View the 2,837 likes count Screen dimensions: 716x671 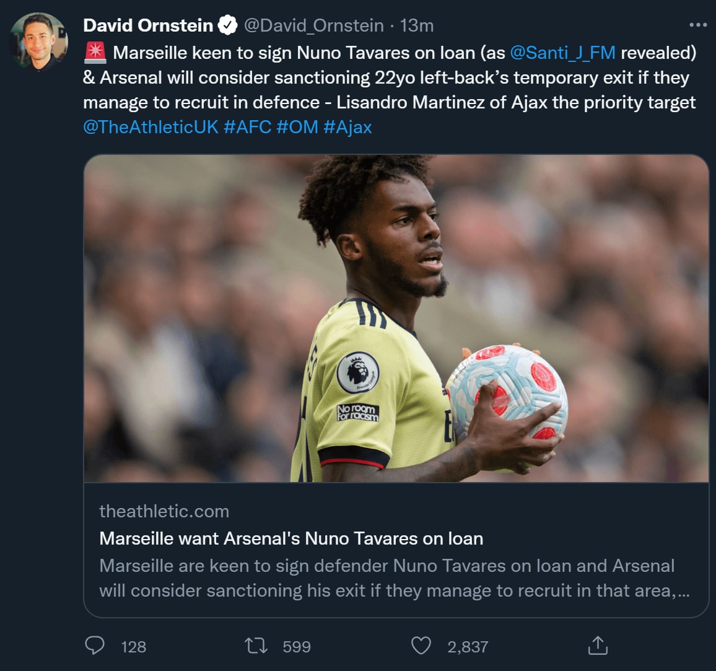pos(468,647)
